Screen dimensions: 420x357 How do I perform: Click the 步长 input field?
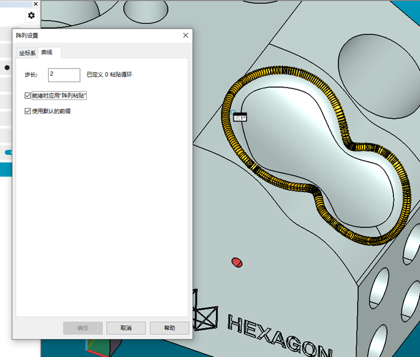[x=64, y=74]
